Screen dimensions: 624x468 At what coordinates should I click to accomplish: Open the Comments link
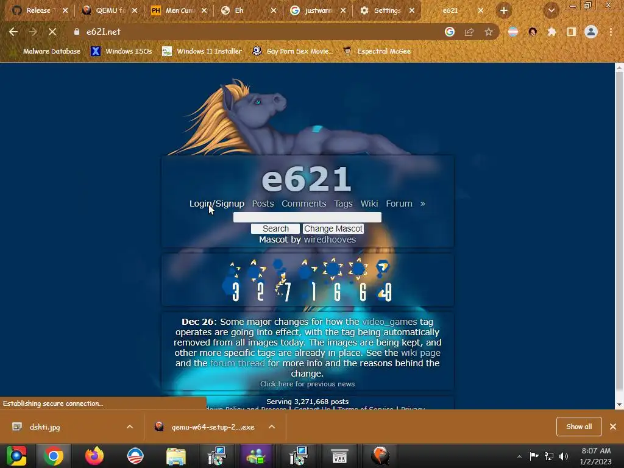(x=303, y=204)
